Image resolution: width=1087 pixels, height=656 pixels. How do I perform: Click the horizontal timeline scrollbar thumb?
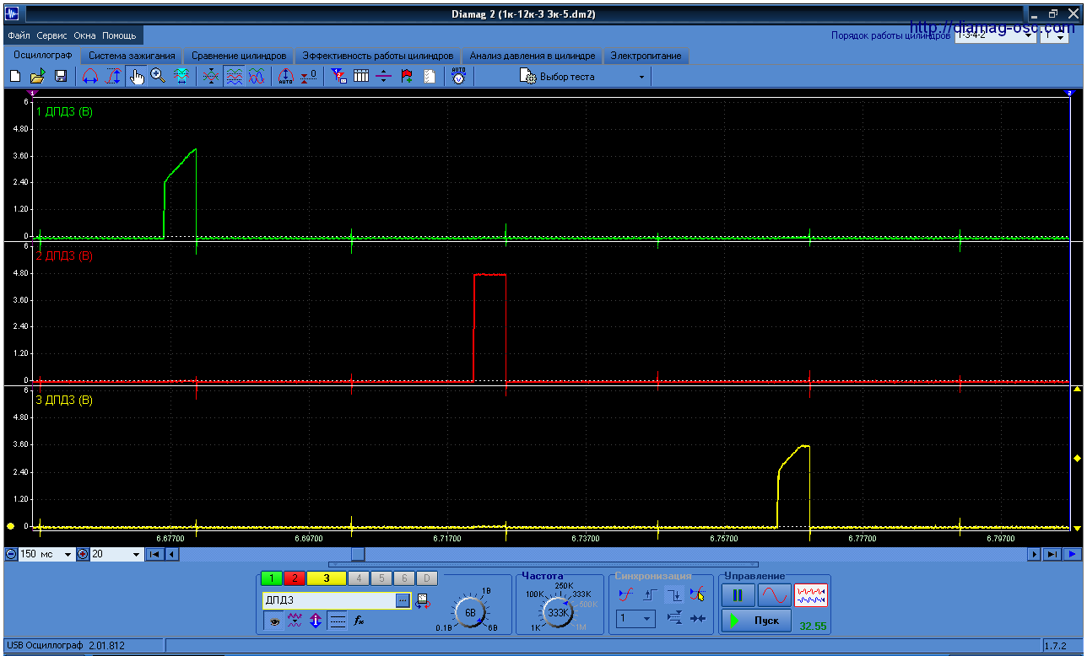pos(358,554)
